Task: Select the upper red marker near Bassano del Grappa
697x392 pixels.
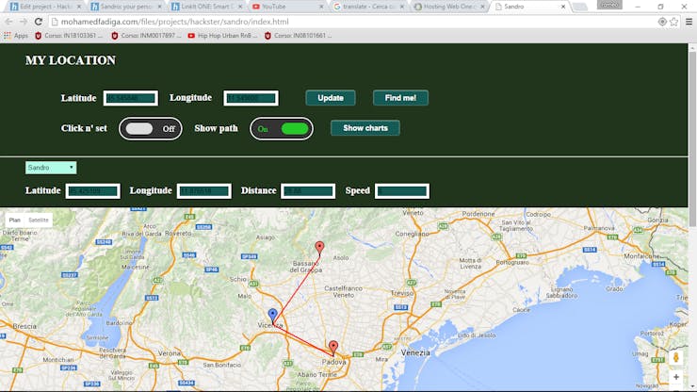Action: [319, 248]
